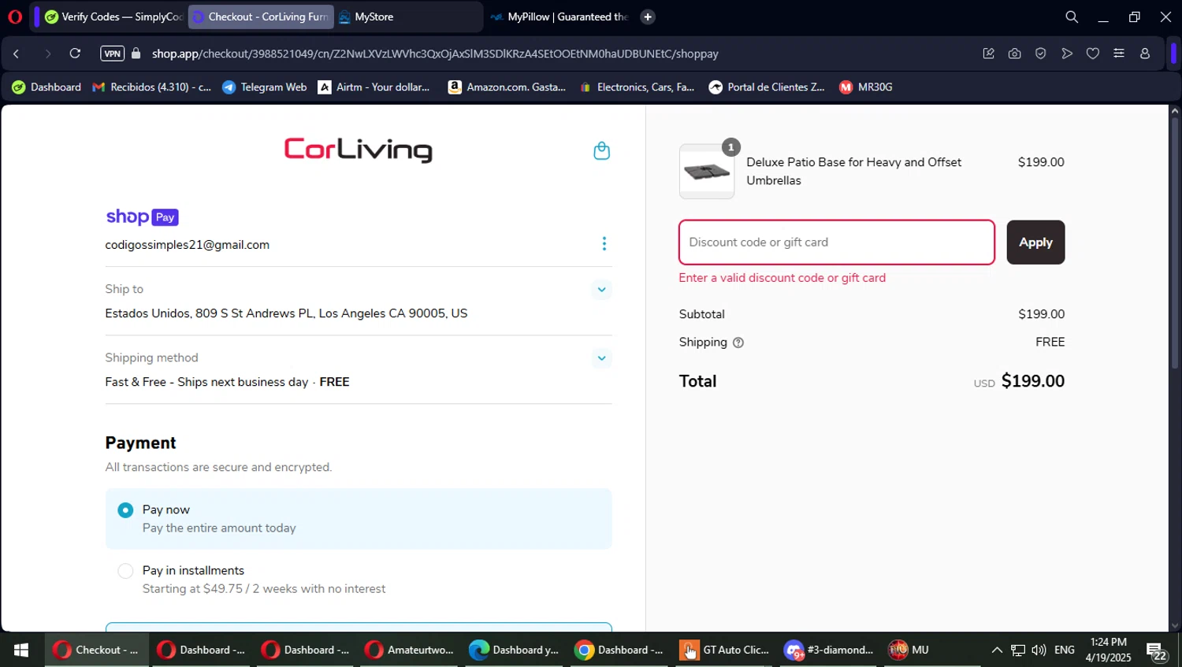Open Electronics, Cars eBay bookmark
The image size is (1182, 667).
click(x=637, y=87)
